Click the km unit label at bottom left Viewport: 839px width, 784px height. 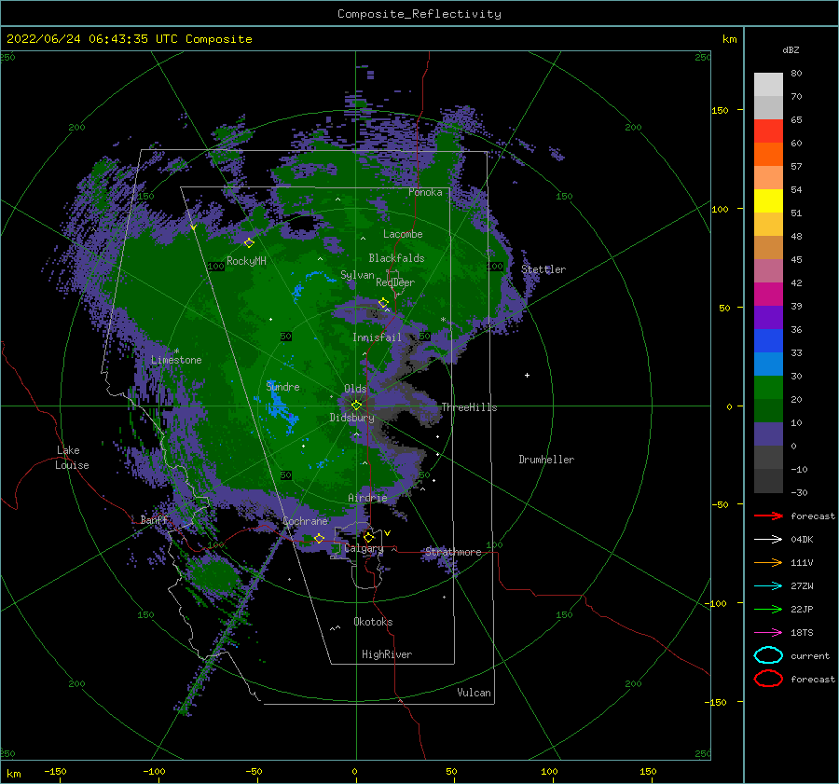[x=13, y=774]
